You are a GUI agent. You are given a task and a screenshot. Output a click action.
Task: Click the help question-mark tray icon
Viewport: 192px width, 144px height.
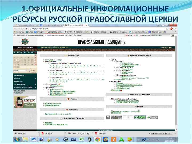[x=144, y=139]
